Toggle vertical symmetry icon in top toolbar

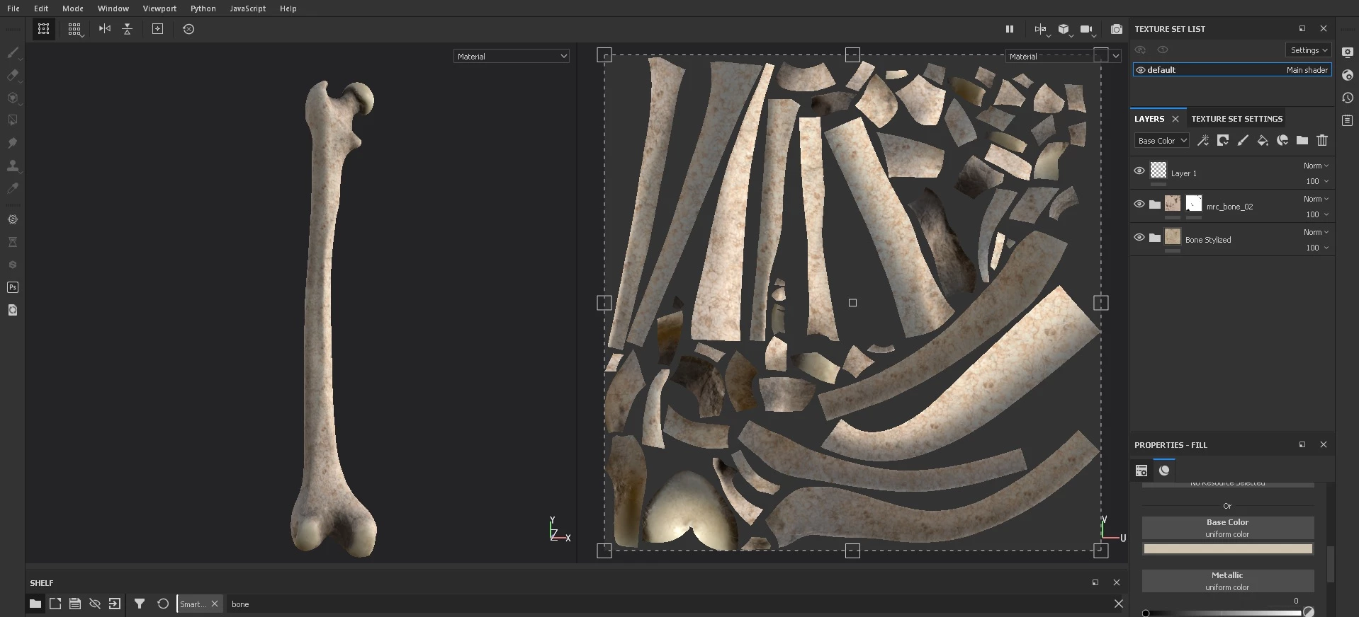tap(128, 29)
